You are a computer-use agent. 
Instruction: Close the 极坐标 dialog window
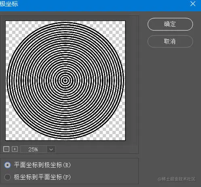click(x=193, y=4)
